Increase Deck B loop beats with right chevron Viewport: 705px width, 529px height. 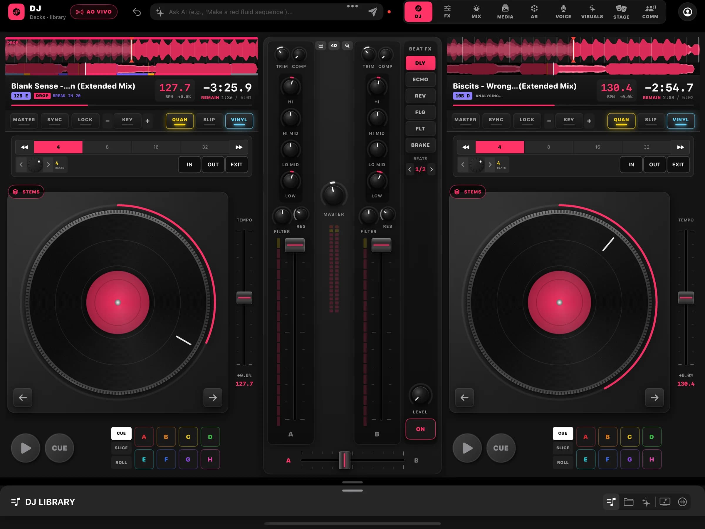click(490, 165)
